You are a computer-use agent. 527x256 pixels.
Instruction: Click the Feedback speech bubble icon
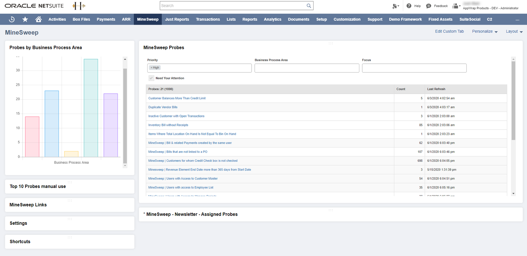click(429, 6)
